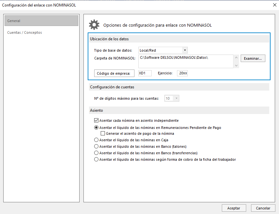Select Remuneraciones Pendiente de Pago radio option
The width and height of the screenshot is (279, 214).
[x=96, y=128]
